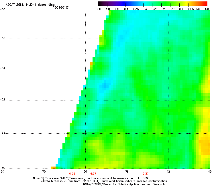Image resolution: width=212 pixels, height=186 pixels.
Task: Click the color bar label -0.4
Action: point(125,9)
